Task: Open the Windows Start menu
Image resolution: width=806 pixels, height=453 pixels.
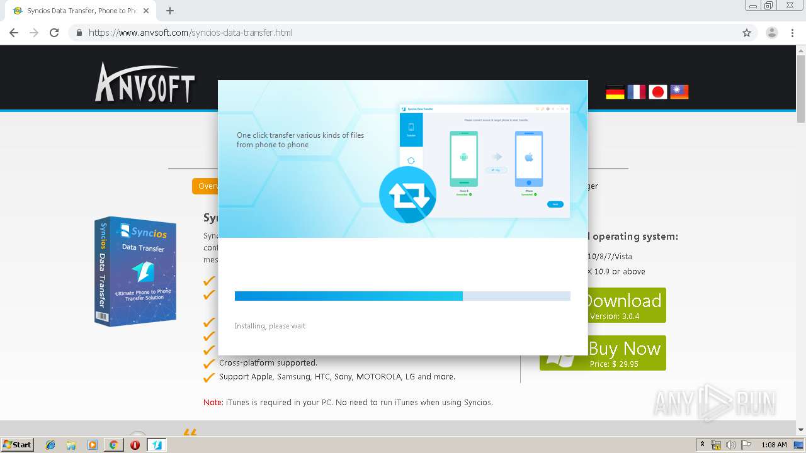Action: (17, 444)
